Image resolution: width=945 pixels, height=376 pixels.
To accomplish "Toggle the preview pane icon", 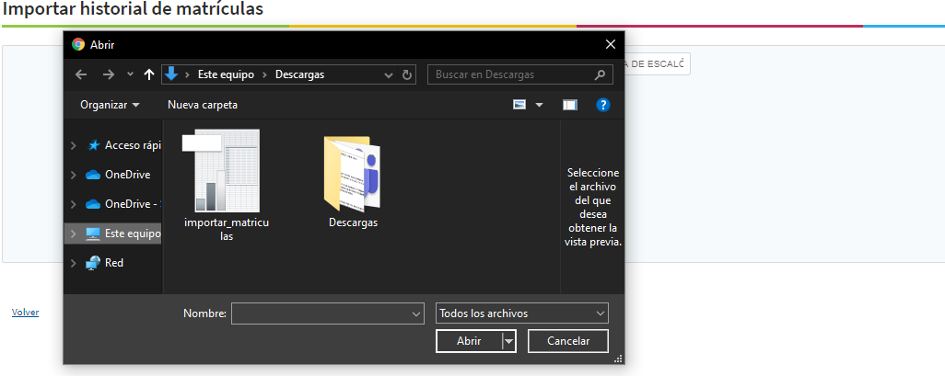I will [x=570, y=105].
